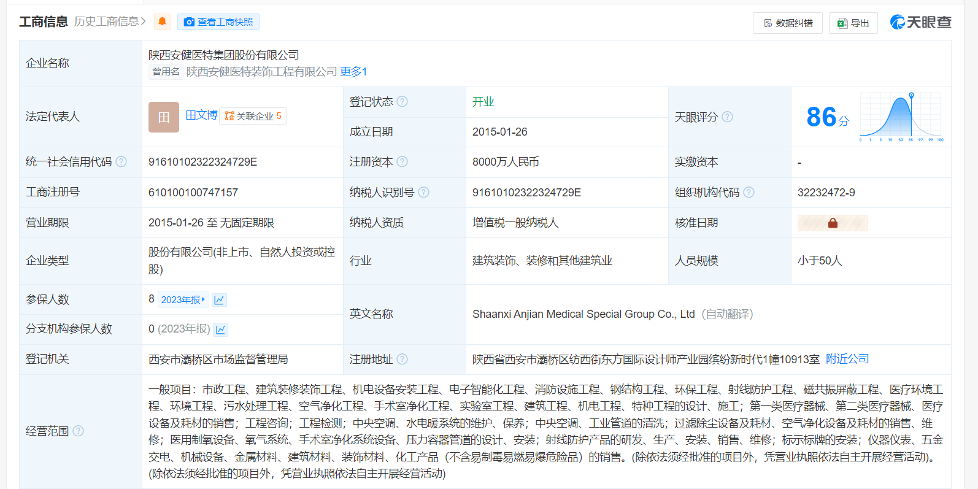Click the 田 avatar thumbnail
This screenshot has width=978, height=489.
(164, 117)
